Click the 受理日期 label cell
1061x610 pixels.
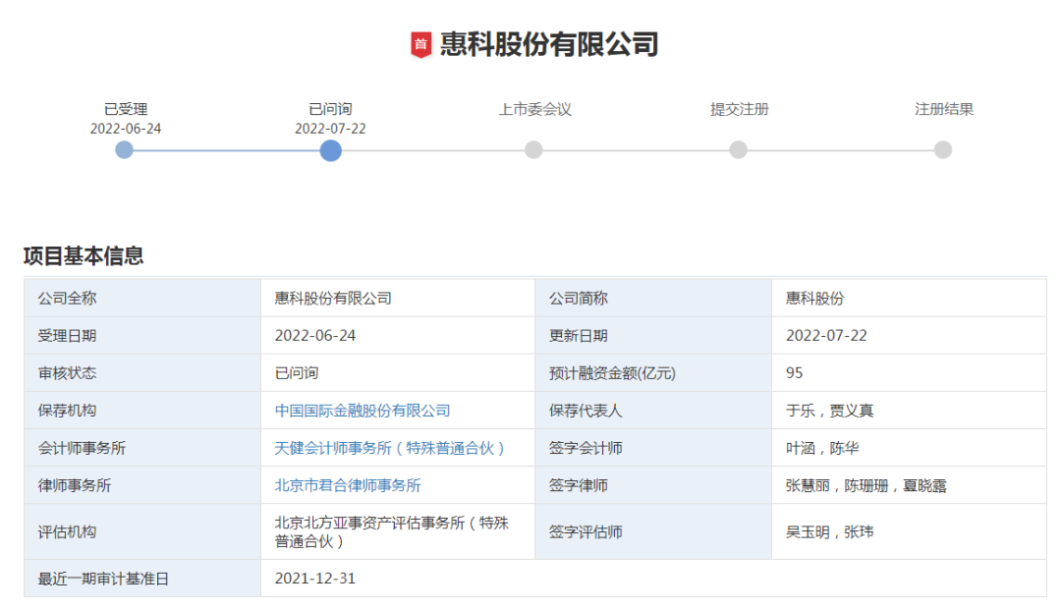pos(142,335)
